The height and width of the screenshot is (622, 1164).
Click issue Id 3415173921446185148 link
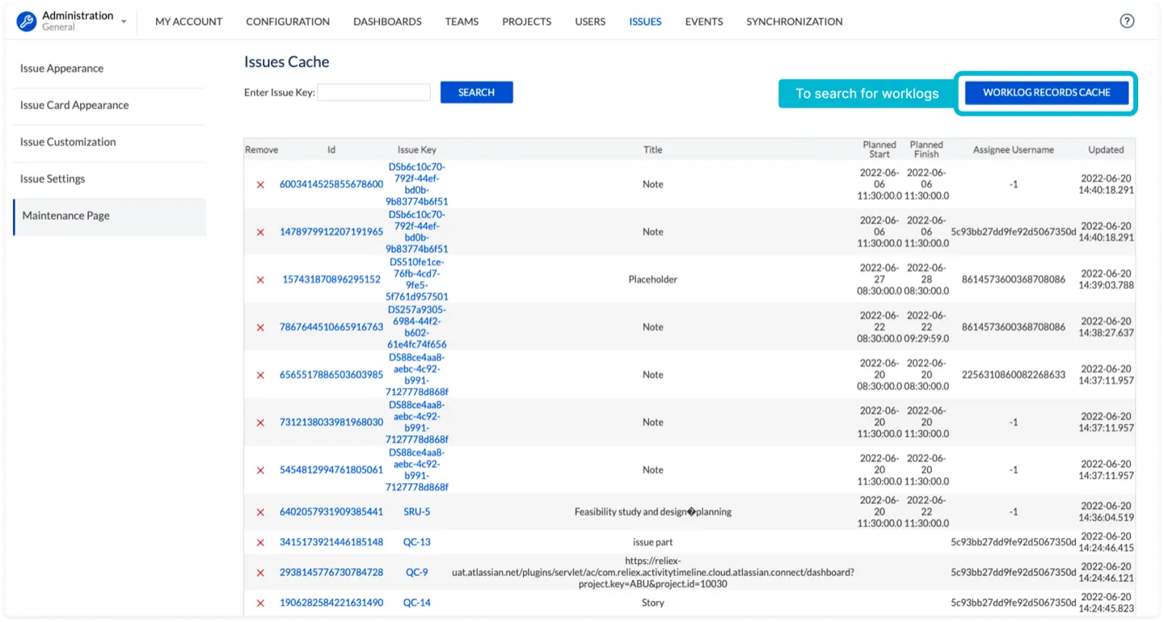(331, 542)
